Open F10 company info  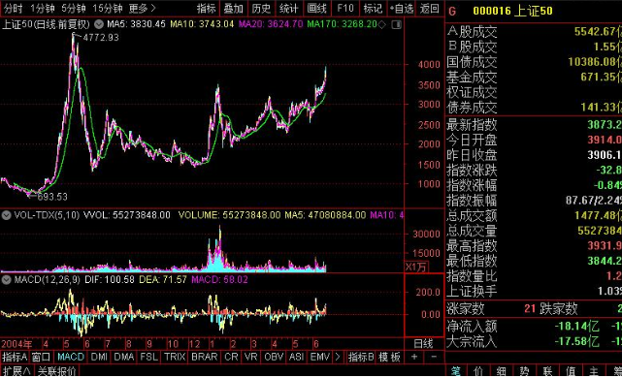click(345, 9)
